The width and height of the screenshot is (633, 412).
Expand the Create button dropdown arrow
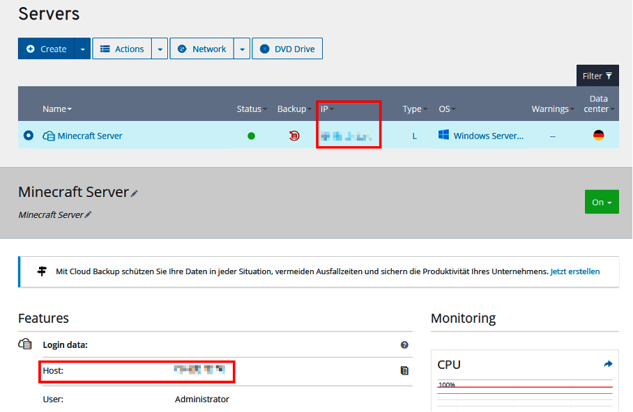[82, 49]
